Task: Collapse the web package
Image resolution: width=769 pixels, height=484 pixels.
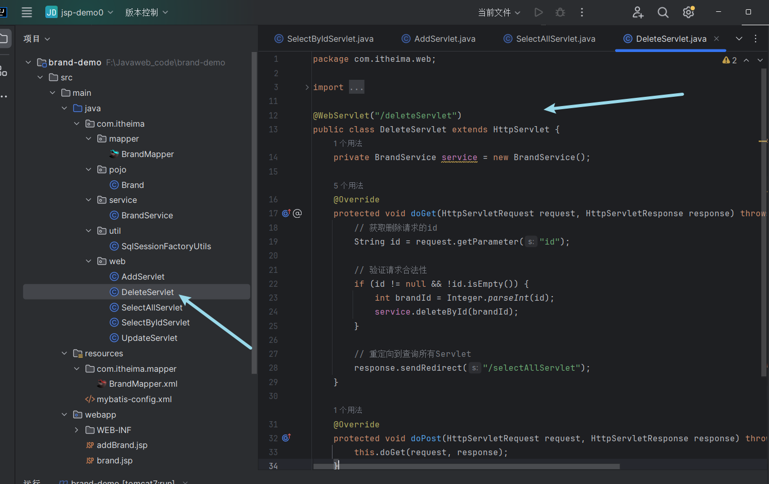Action: tap(89, 261)
